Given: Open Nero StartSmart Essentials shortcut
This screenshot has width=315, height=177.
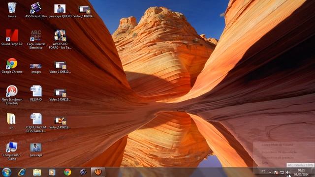Looking at the screenshot, I should coord(12,95).
